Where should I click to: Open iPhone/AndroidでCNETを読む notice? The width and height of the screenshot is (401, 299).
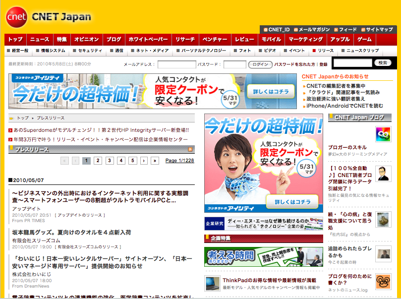pyautogui.click(x=344, y=106)
